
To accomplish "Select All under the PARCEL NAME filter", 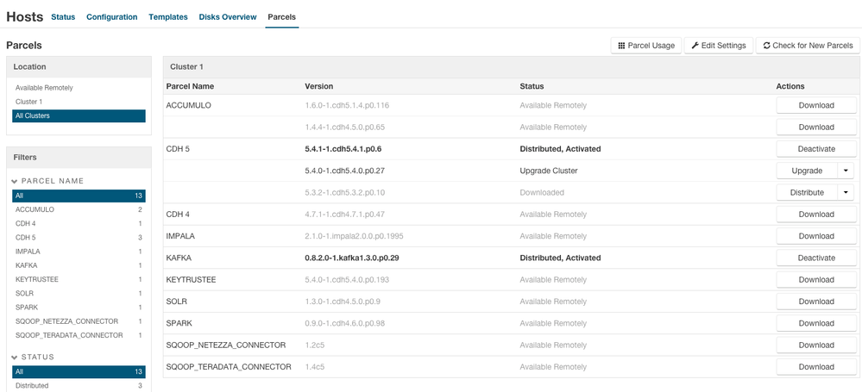I will coord(79,196).
